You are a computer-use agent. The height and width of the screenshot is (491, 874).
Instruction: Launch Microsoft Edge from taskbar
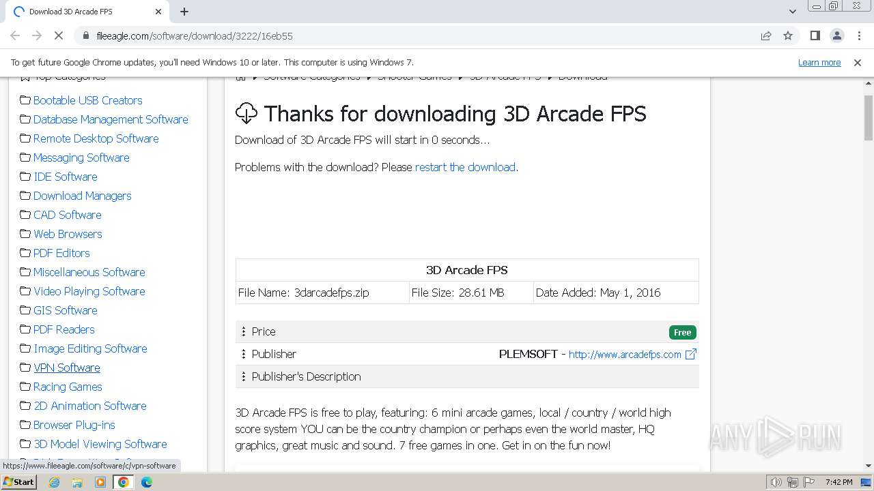point(147,482)
